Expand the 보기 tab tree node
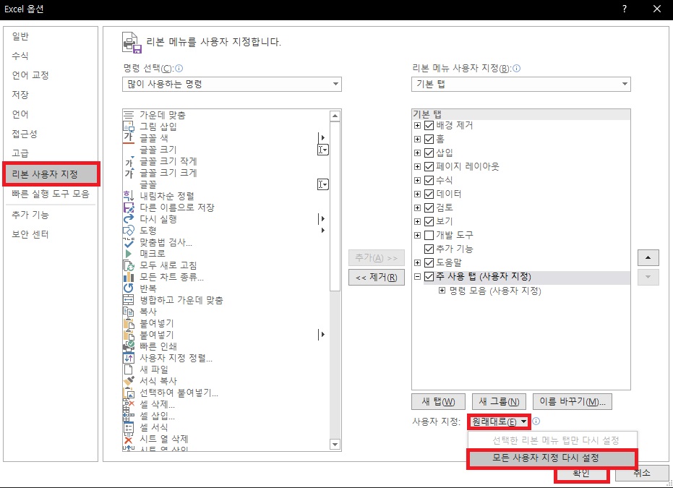This screenshot has width=673, height=488. pyautogui.click(x=417, y=221)
